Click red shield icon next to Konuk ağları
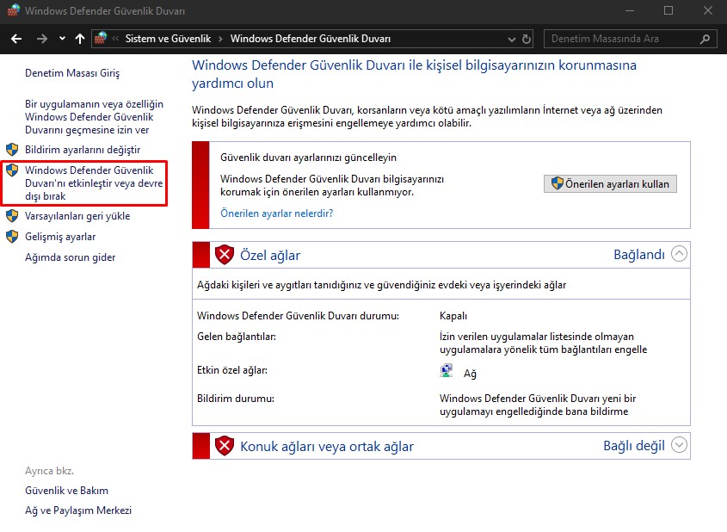Image resolution: width=727 pixels, height=532 pixels. tap(225, 446)
